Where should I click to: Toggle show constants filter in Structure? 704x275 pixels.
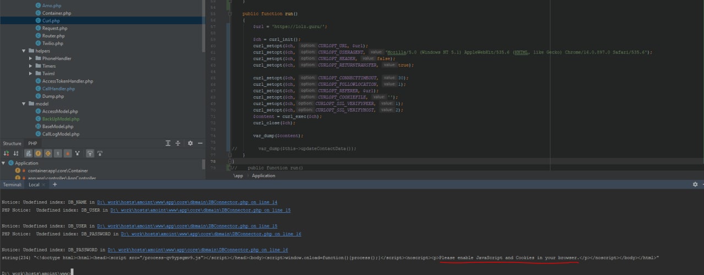48,153
